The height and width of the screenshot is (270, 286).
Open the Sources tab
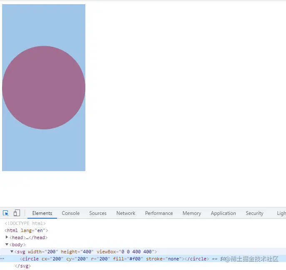(98, 213)
